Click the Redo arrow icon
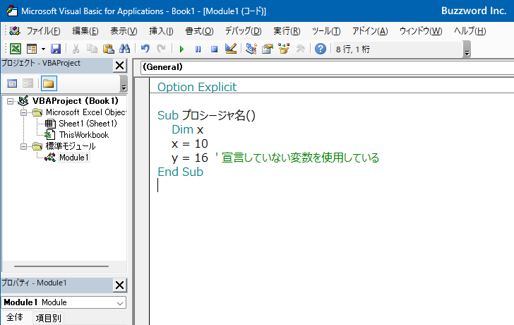Viewport: 514px width, 325px height. [161, 49]
